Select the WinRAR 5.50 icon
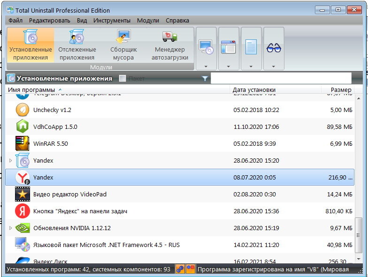368x277 pixels. pyautogui.click(x=23, y=143)
